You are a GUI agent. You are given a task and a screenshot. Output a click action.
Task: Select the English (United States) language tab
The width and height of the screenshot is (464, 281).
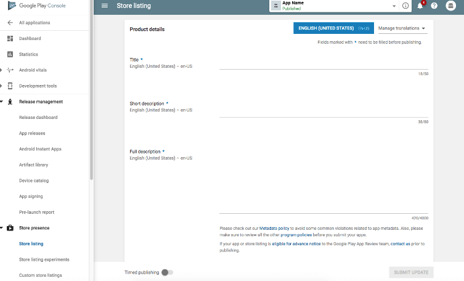[x=333, y=28]
